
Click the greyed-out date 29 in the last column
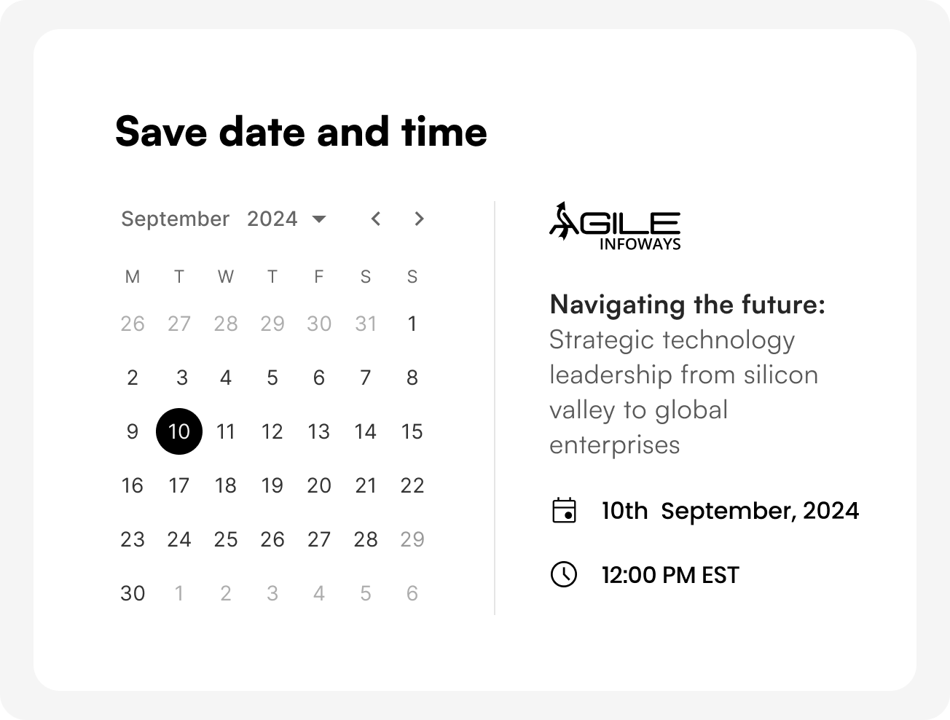[412, 539]
